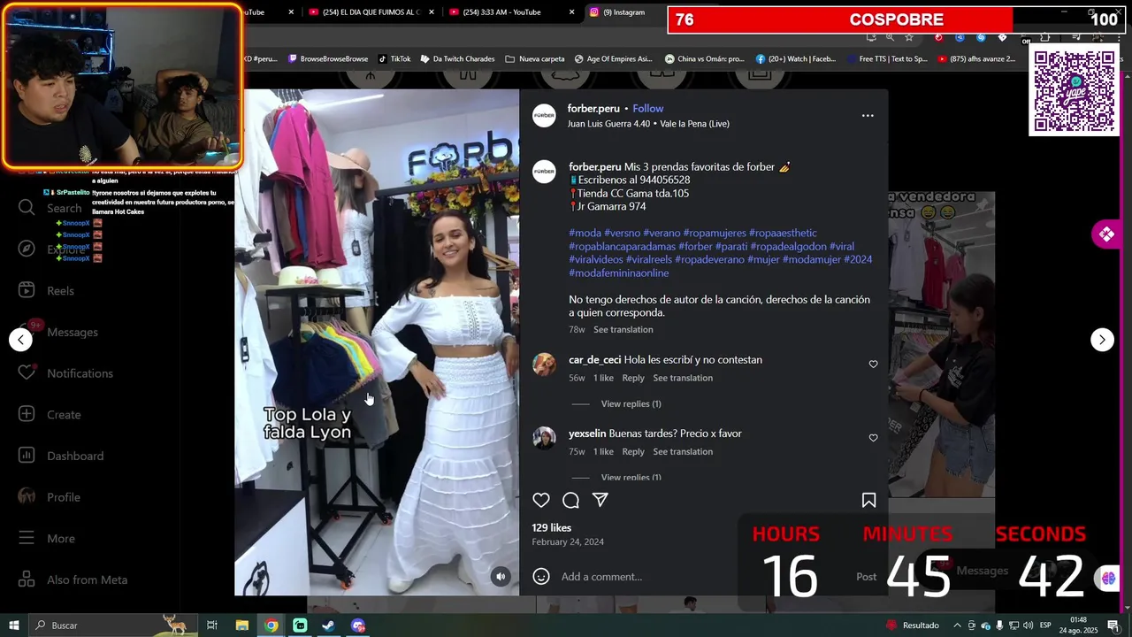See translation of the post caption

coord(623,329)
